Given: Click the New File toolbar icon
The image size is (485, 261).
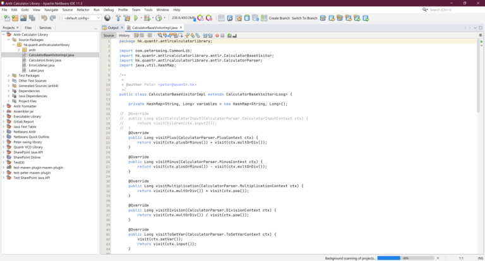Looking at the screenshot, I should click(x=6, y=18).
